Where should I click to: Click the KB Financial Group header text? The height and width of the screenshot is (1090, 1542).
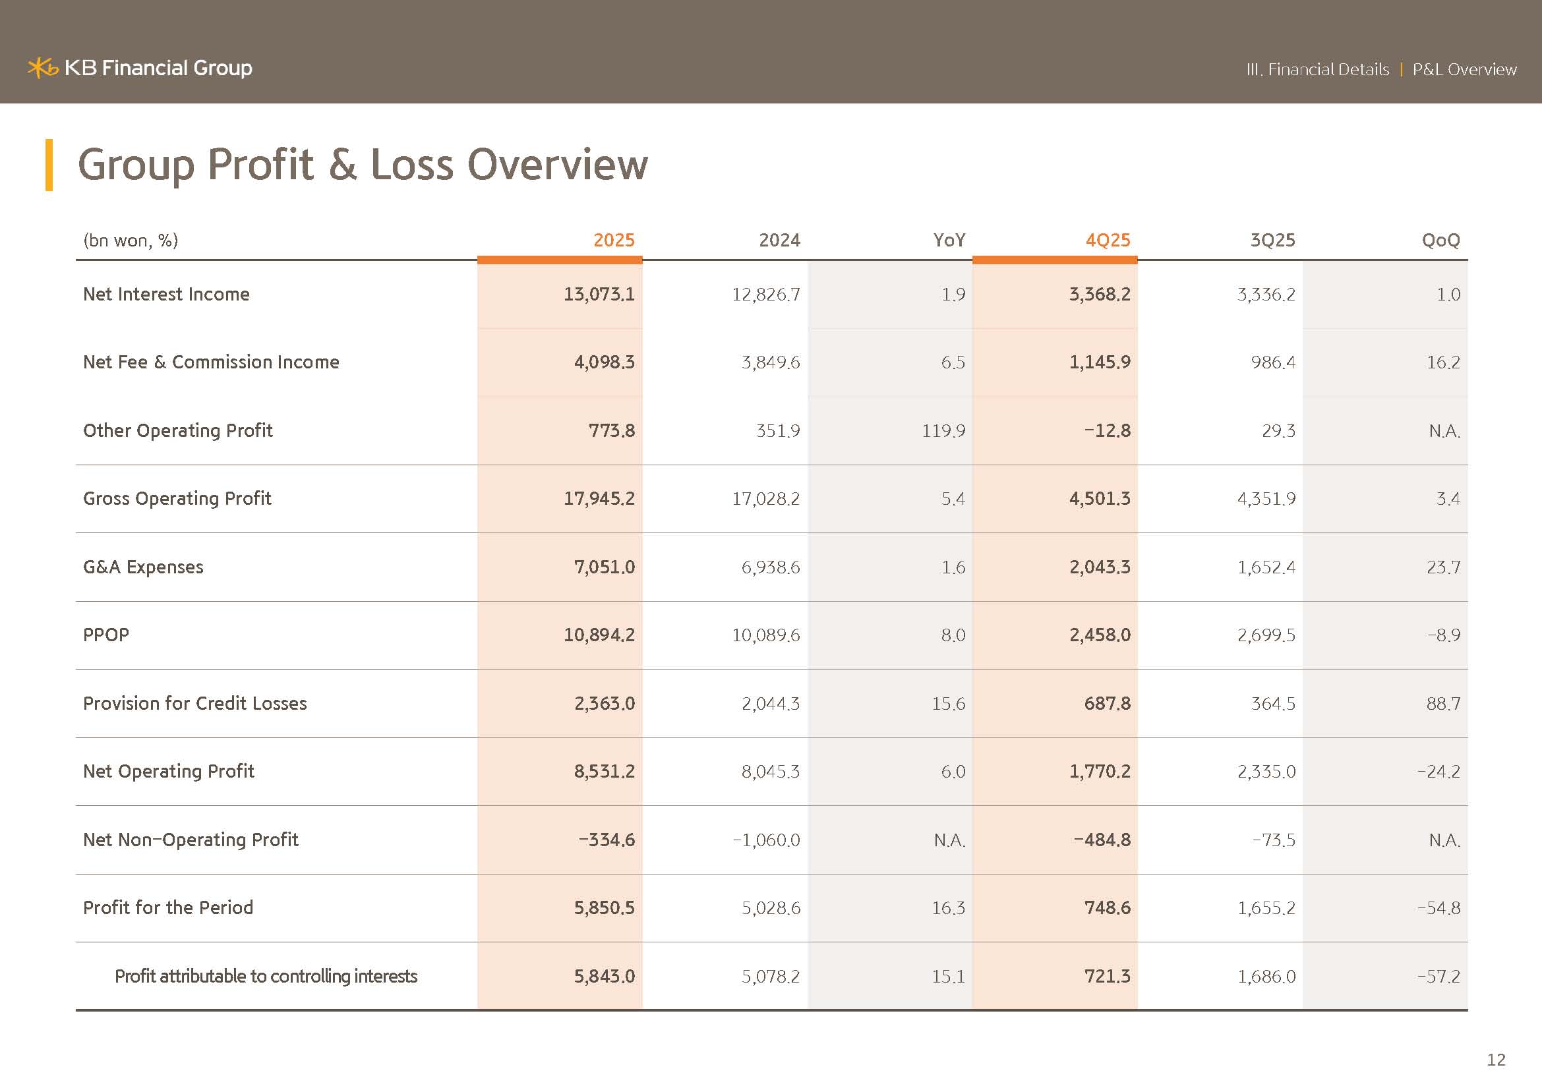tap(158, 68)
